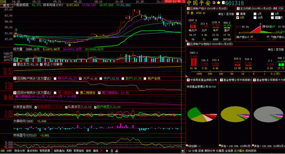Select the 主力雷达 tab
The image size is (285, 154).
(x=239, y=151)
